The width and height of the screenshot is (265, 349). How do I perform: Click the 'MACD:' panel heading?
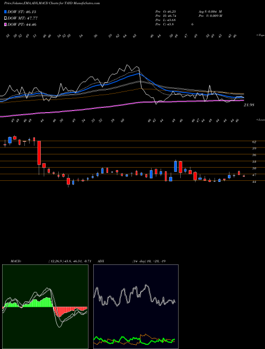(x=15, y=261)
